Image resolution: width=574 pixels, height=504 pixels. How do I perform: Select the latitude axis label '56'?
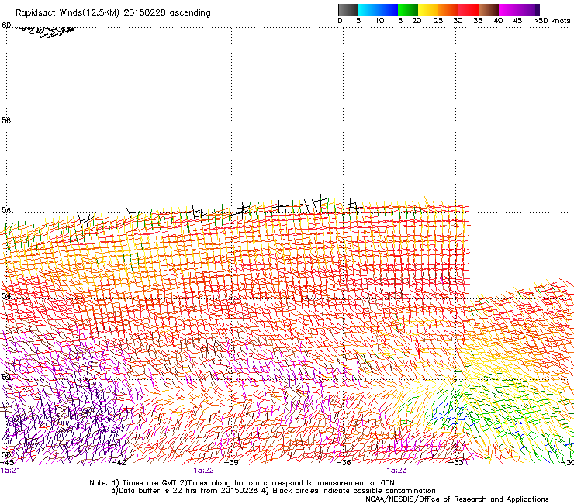(6, 210)
